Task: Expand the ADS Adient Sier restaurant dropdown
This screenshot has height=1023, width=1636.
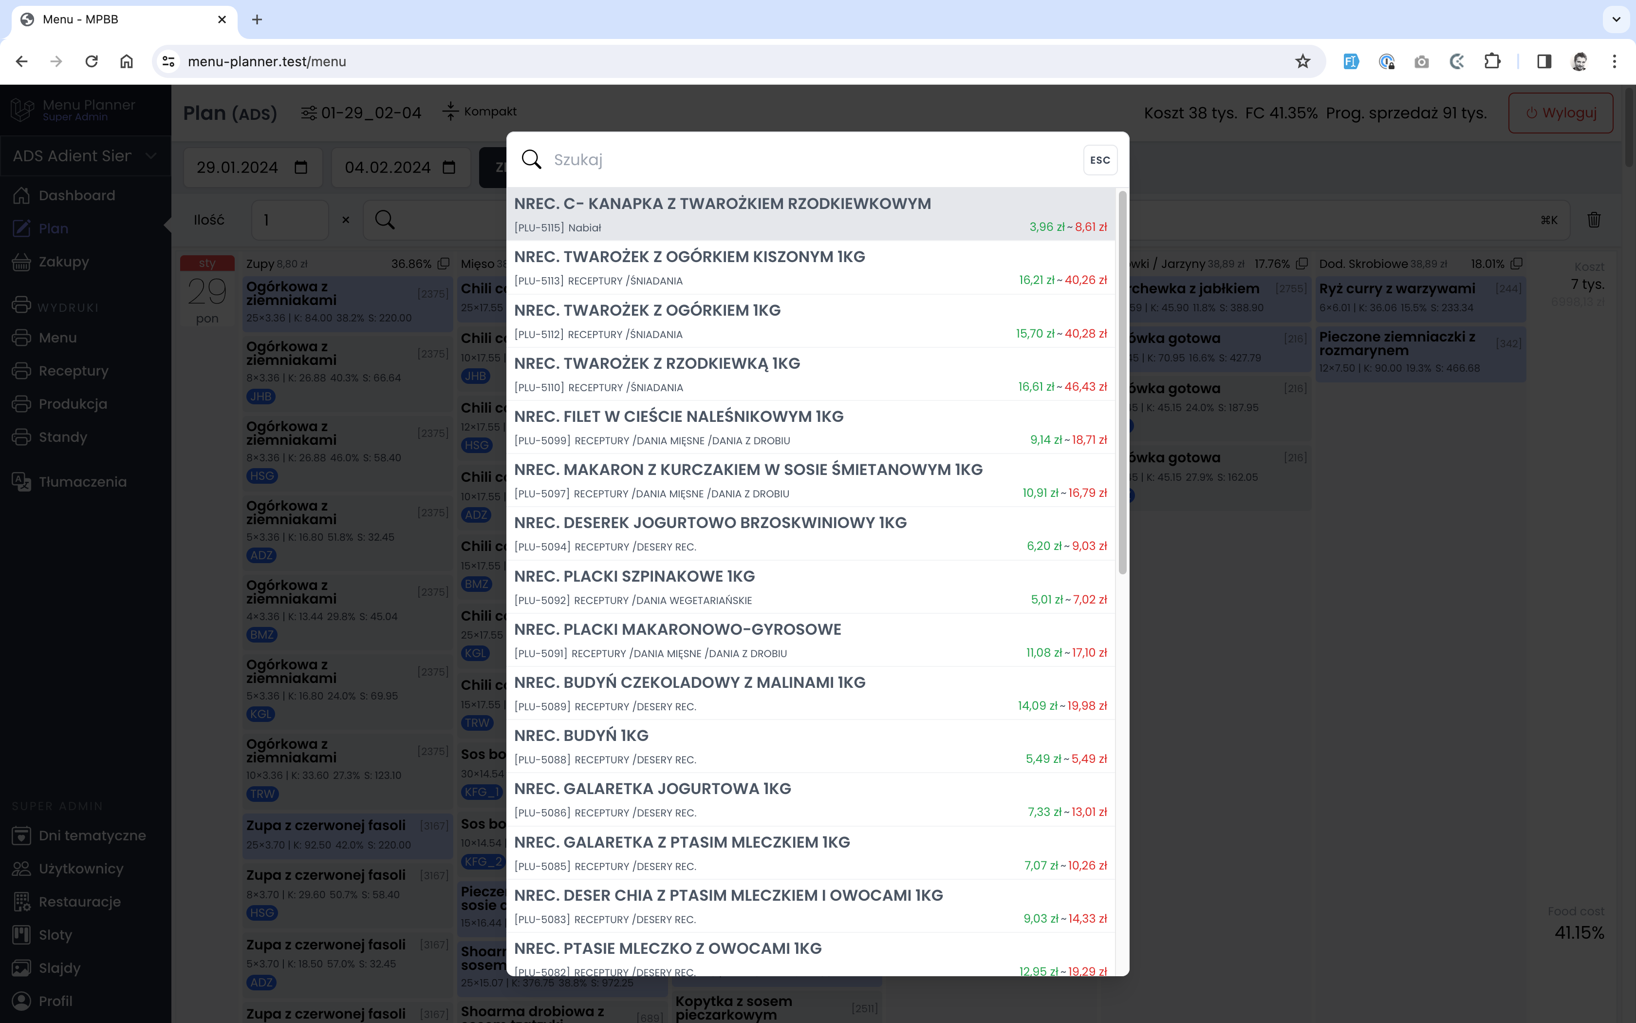Action: (85, 156)
